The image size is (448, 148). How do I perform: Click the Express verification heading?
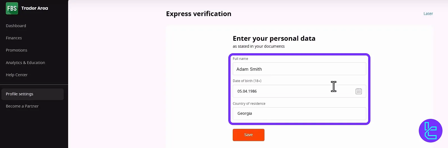199,14
